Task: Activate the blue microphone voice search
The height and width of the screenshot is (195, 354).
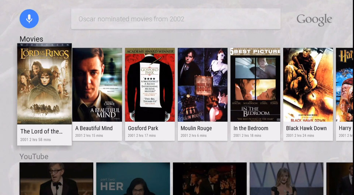Action: pos(29,19)
